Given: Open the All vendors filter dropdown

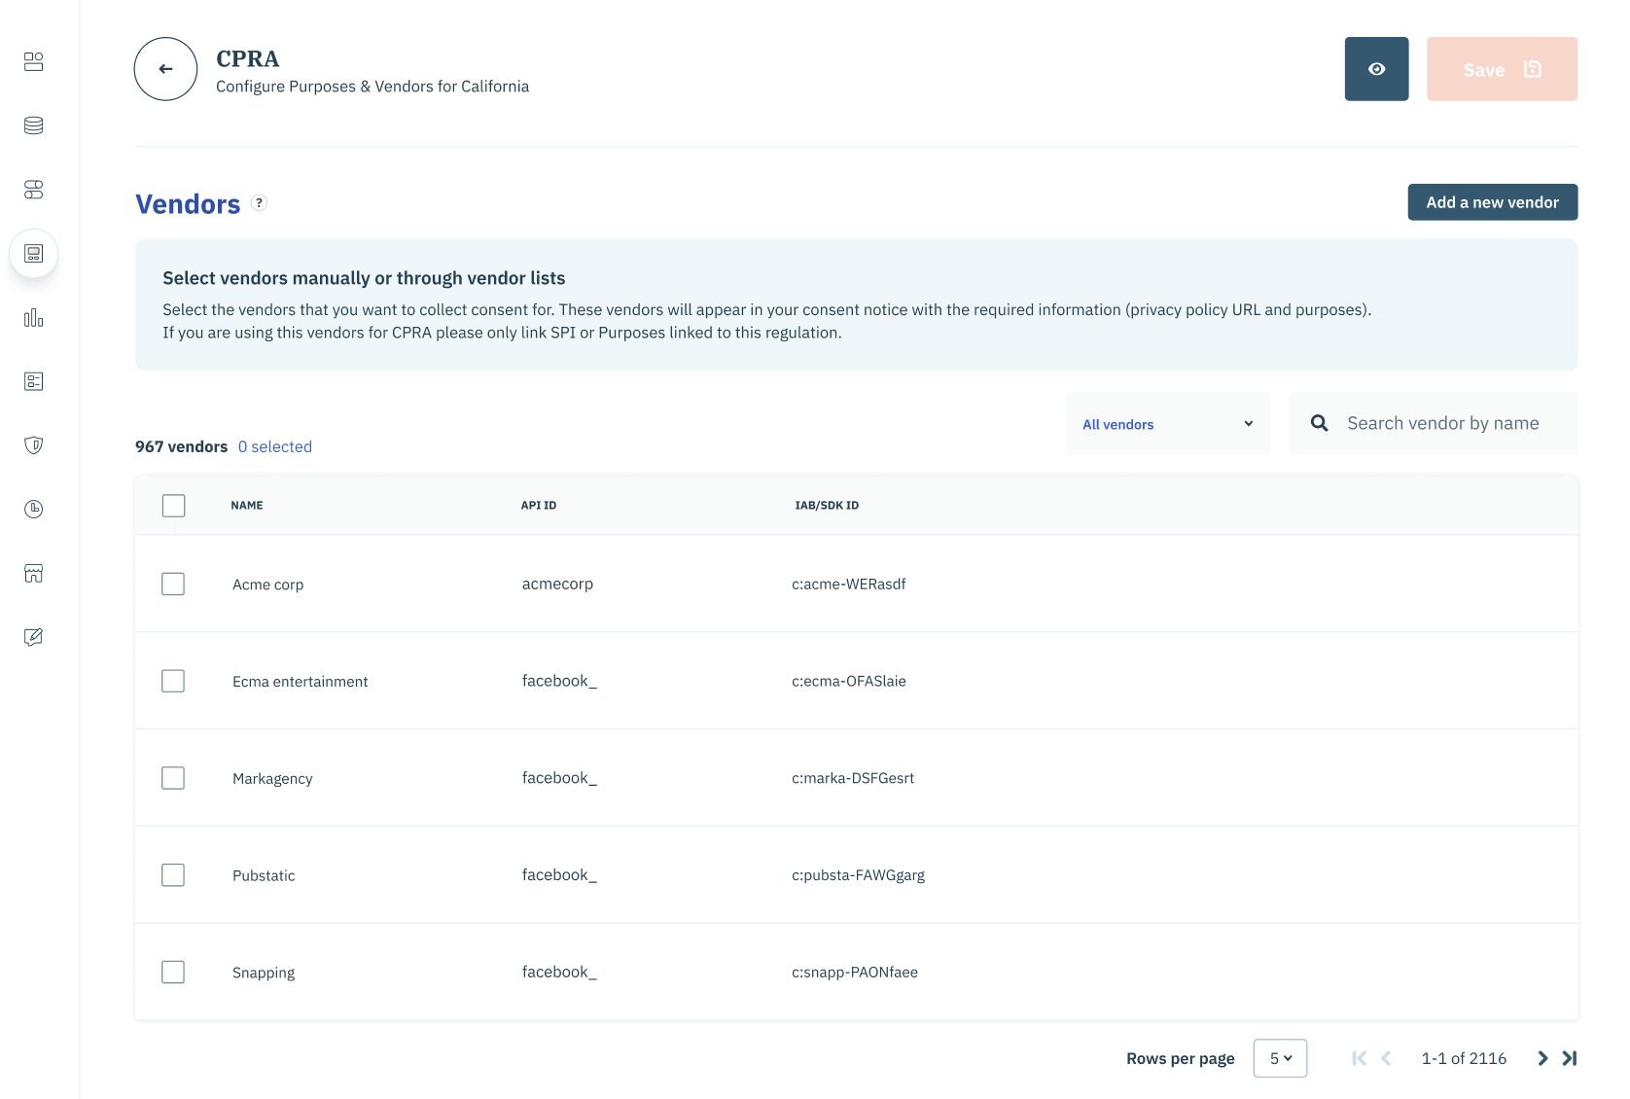Looking at the screenshot, I should 1166,423.
